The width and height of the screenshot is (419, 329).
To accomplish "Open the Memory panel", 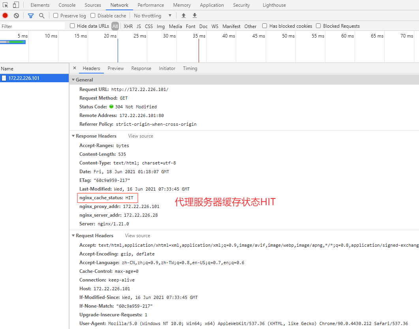I will [182, 5].
